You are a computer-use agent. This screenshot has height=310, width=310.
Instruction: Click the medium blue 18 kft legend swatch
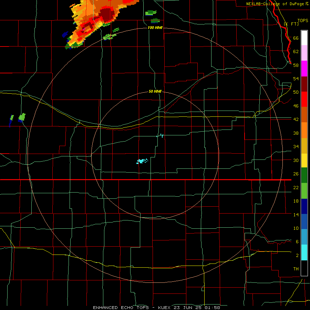point(304,221)
